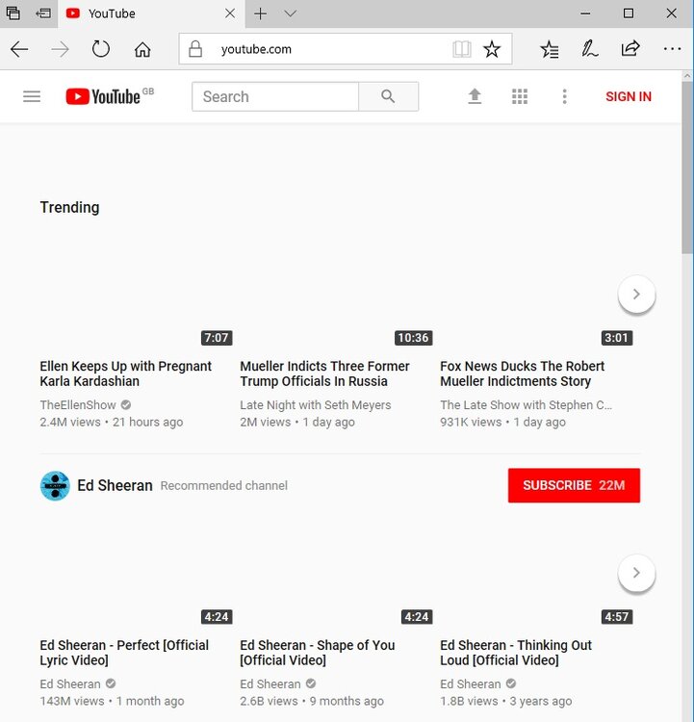
Task: Click SIGN IN
Action: coord(629,96)
